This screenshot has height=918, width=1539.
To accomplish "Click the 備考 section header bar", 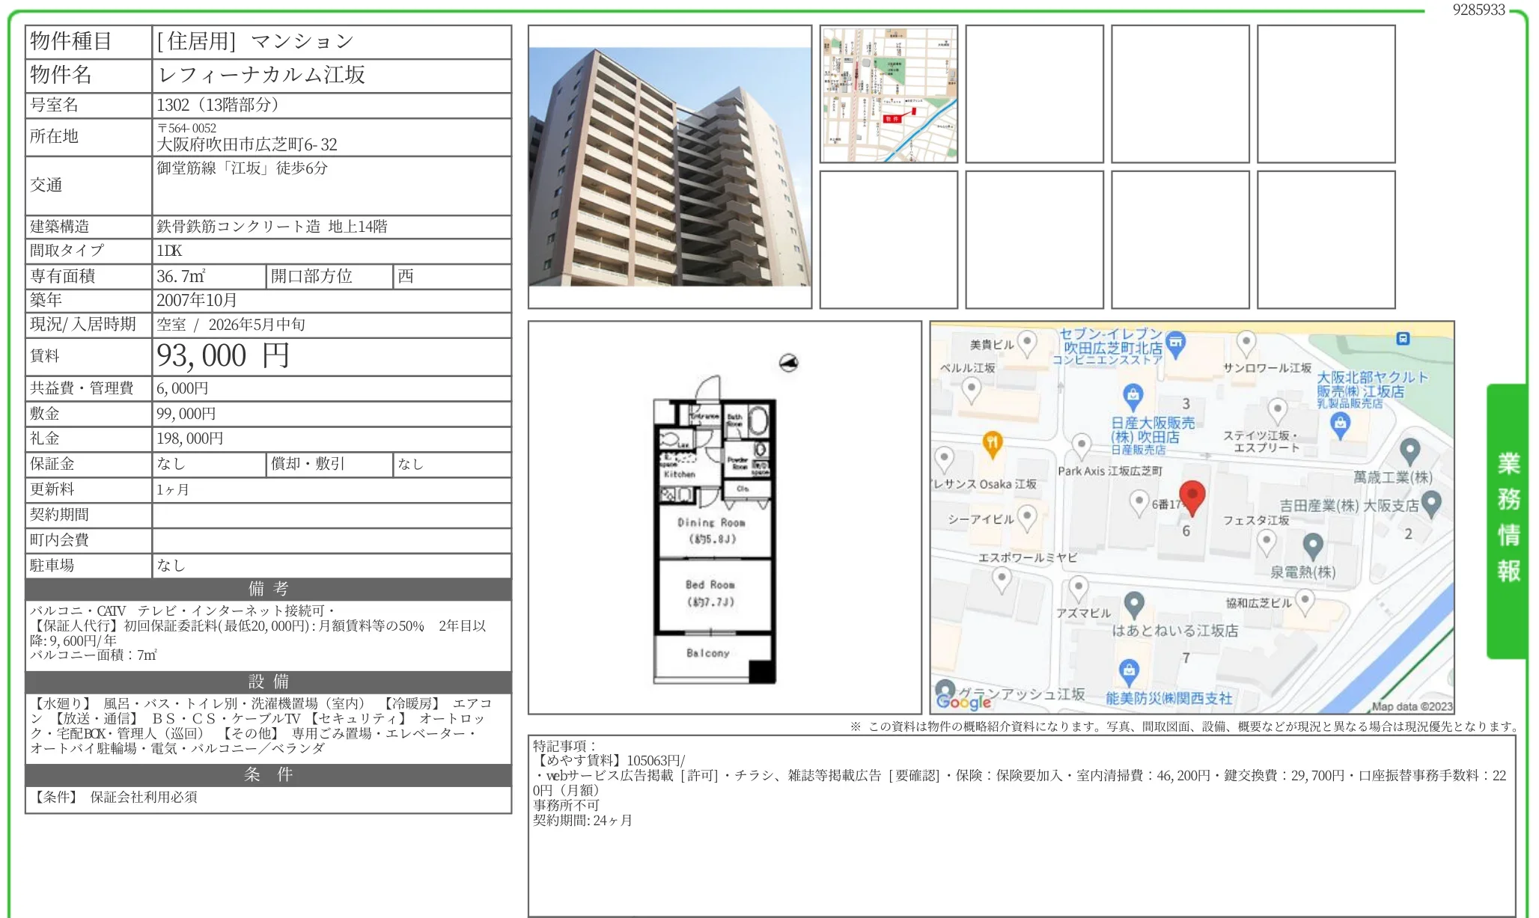I will pos(268,589).
